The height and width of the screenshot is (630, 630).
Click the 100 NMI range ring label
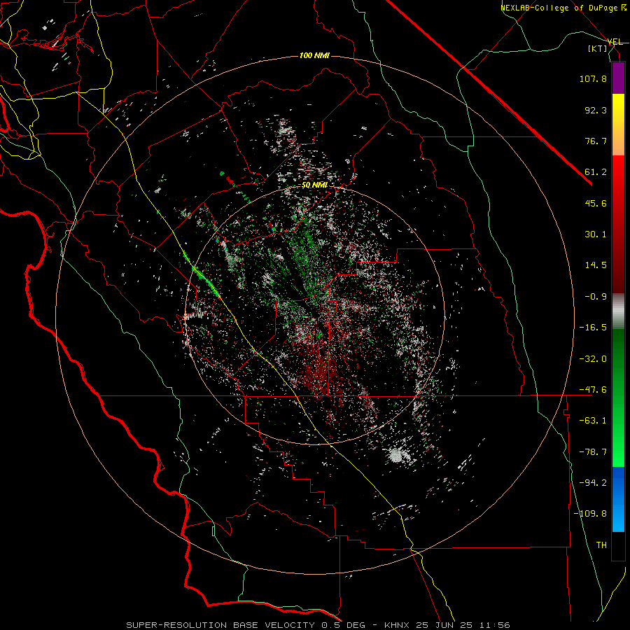pos(314,55)
